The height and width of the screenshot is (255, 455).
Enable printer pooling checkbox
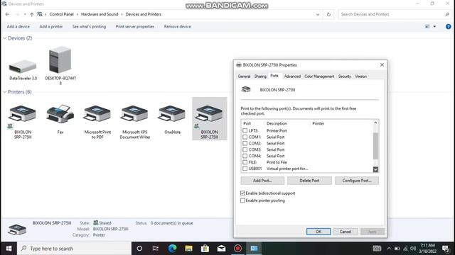click(x=242, y=200)
